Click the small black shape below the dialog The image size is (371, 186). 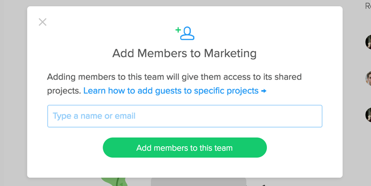263,185
